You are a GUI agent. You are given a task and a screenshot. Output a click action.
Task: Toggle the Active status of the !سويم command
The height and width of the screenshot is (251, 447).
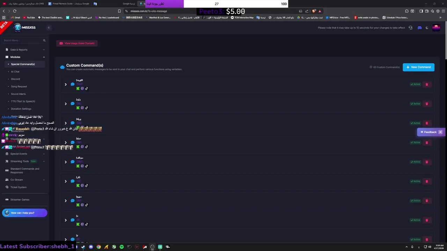[415, 201]
